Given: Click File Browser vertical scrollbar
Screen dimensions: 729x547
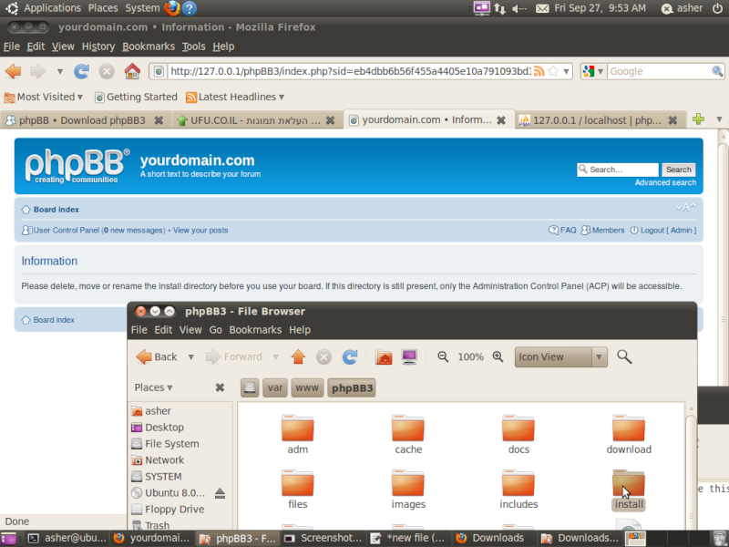Looking at the screenshot, I should (691, 468).
